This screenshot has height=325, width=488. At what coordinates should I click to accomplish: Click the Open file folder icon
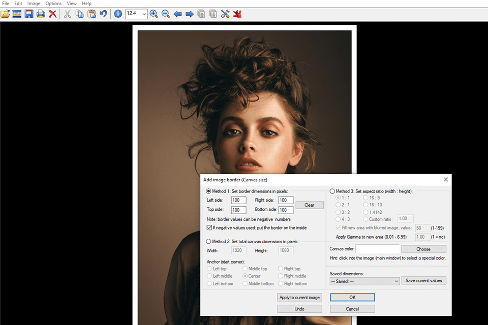tap(5, 14)
